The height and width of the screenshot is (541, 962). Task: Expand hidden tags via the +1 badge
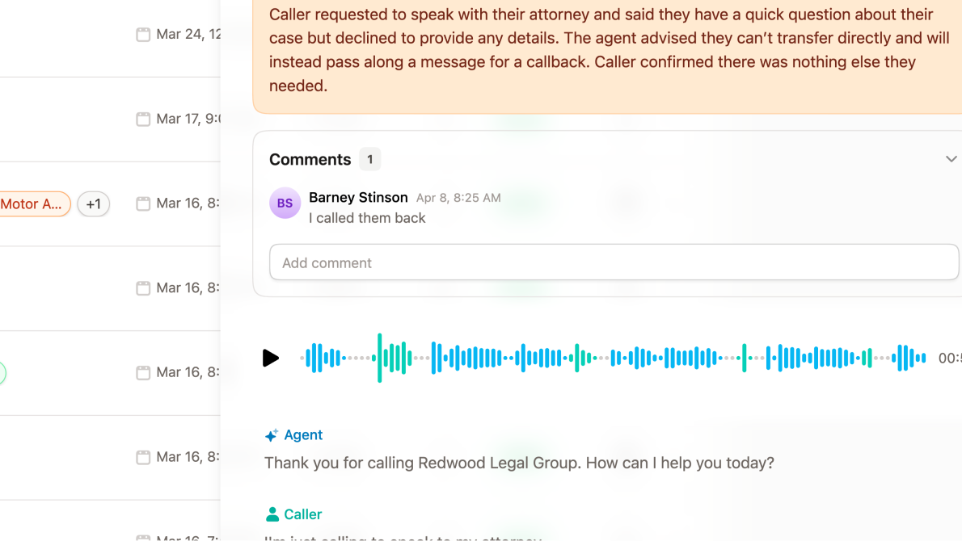(x=93, y=203)
